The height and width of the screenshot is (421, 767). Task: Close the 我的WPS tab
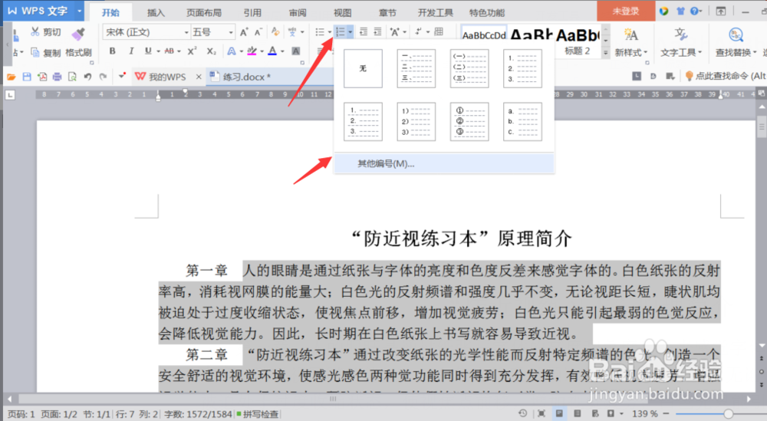coord(199,77)
